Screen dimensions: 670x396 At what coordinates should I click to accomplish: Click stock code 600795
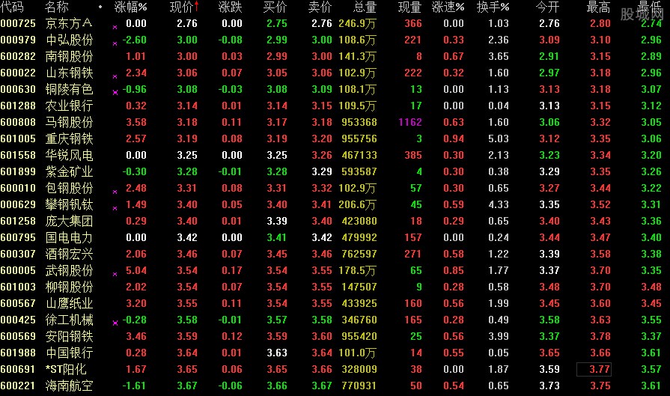[x=19, y=237]
